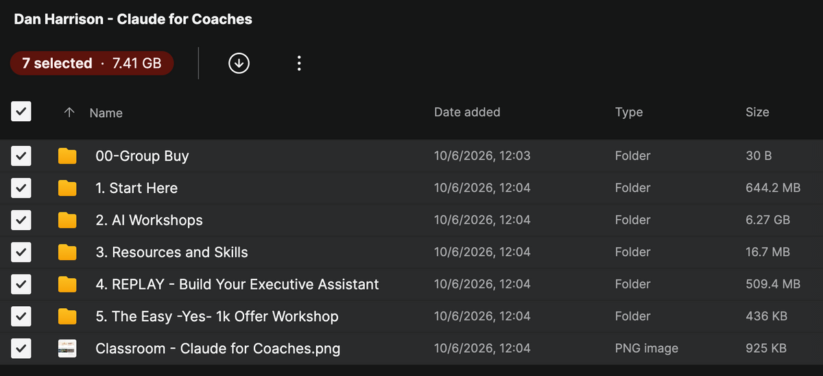Click the folder icon for 1. Start Here
This screenshot has width=823, height=376.
pos(67,188)
